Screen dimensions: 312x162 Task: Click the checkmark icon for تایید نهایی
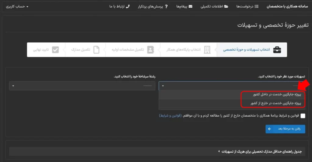click(x=55, y=50)
